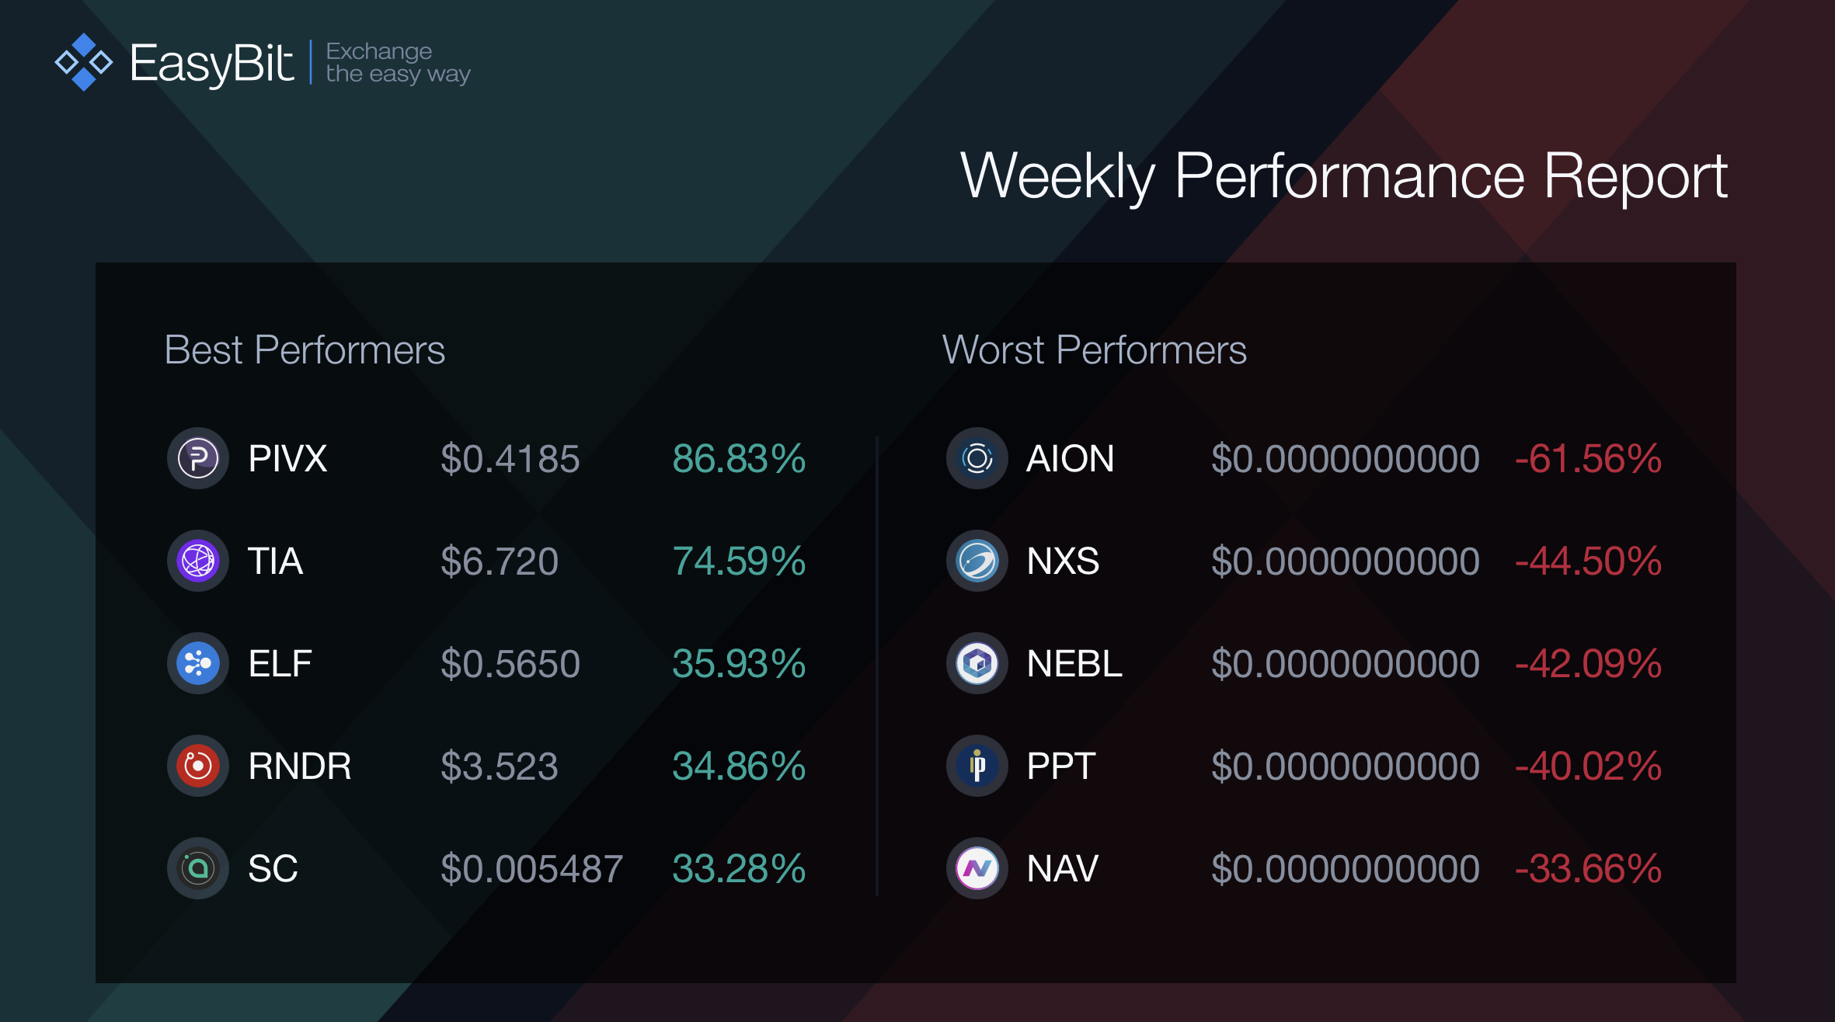Select the TIA price $6.720
The image size is (1835, 1022).
click(500, 561)
